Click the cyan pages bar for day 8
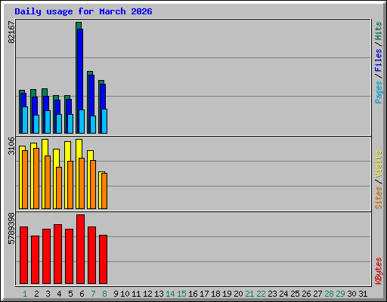Viewport: 387px width, 302px height. pos(104,121)
